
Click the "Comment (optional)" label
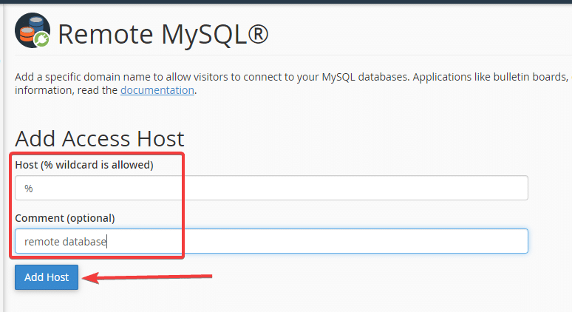[65, 218]
